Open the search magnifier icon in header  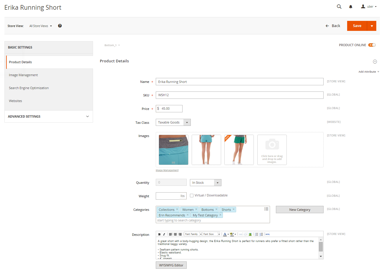tap(339, 6)
